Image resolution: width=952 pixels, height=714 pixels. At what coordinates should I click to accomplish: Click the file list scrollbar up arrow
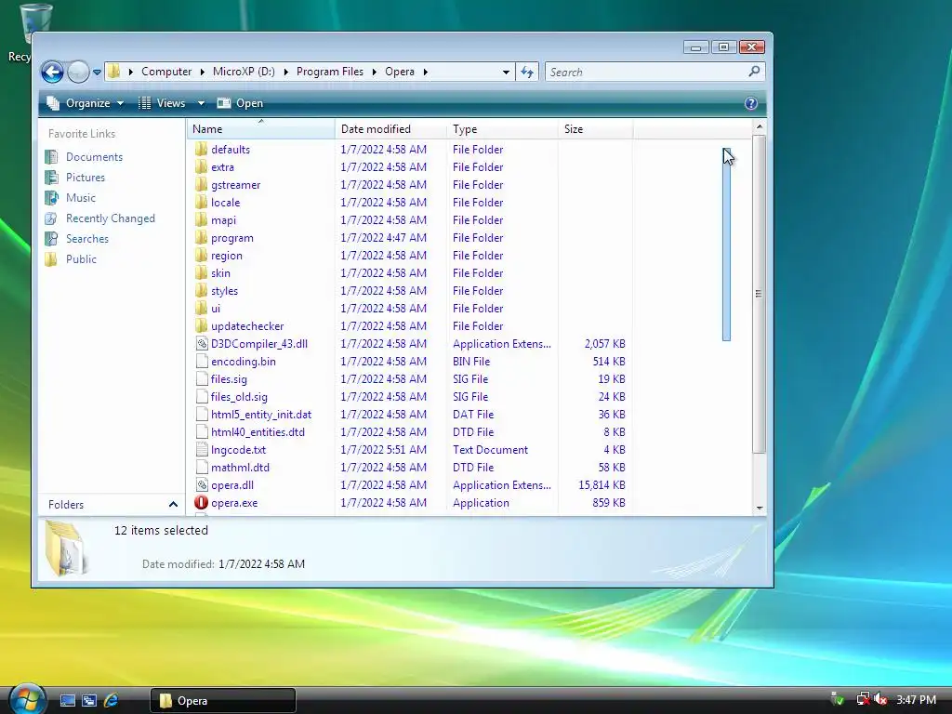759,126
